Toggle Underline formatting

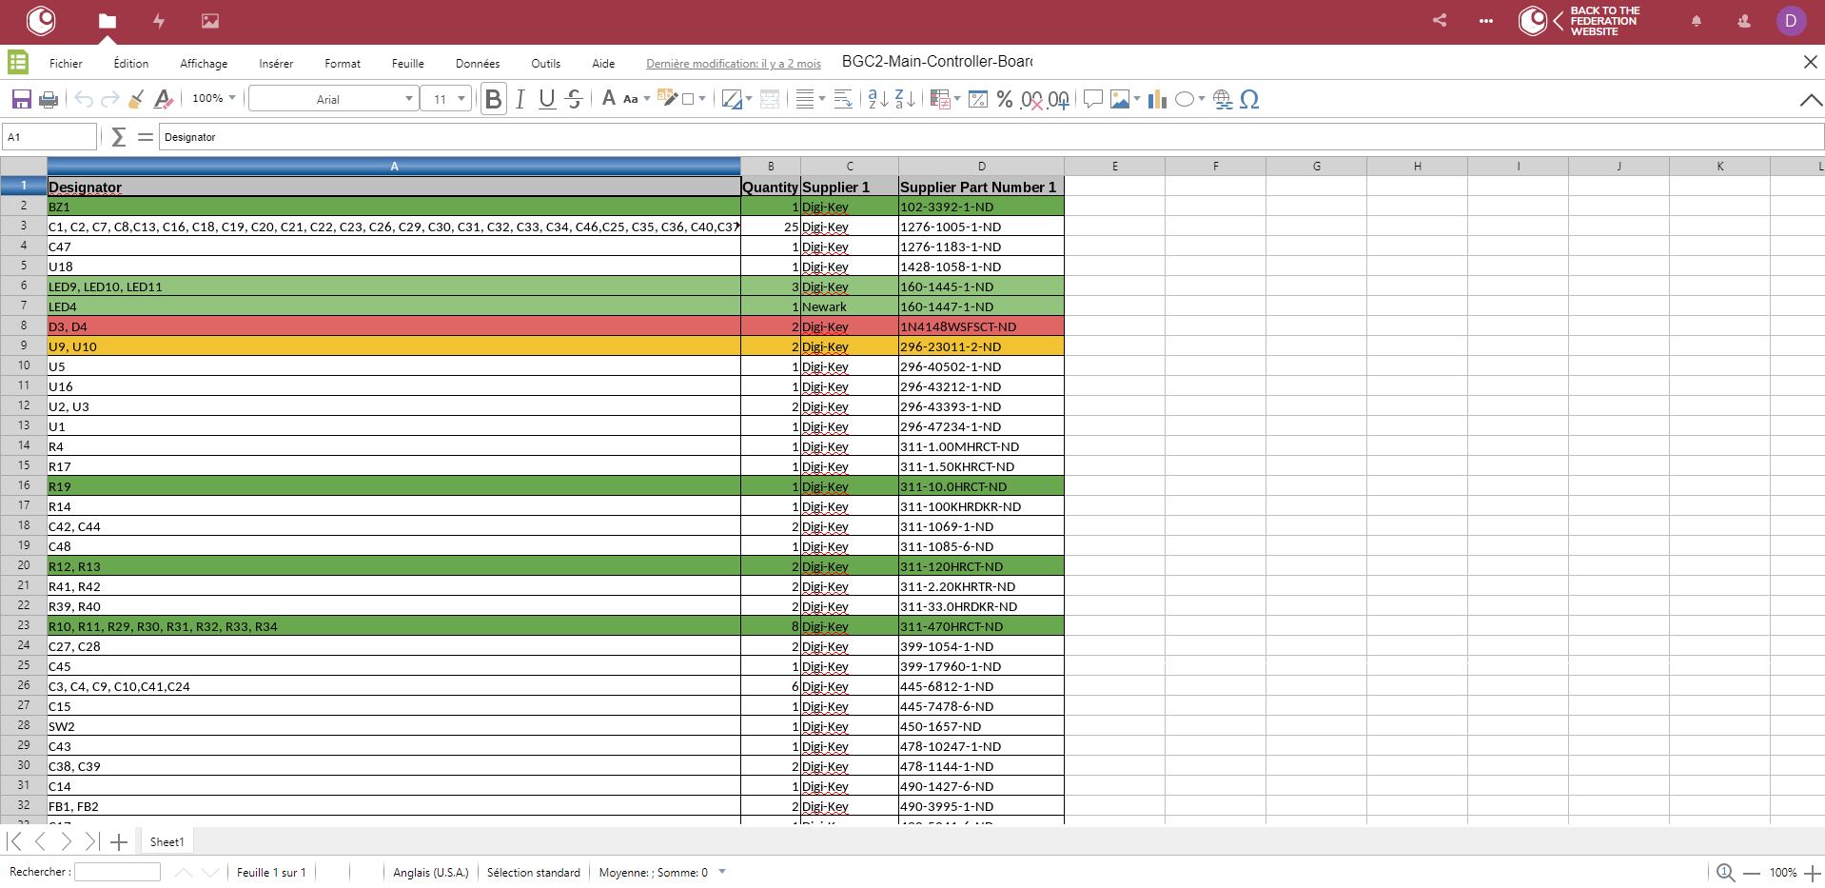coord(546,99)
